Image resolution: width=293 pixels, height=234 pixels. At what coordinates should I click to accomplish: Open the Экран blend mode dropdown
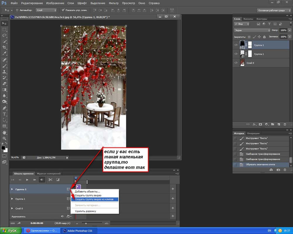(x=252, y=30)
